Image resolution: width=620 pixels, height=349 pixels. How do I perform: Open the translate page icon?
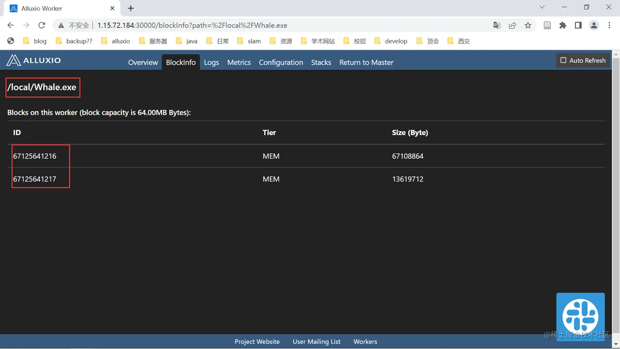point(497,25)
